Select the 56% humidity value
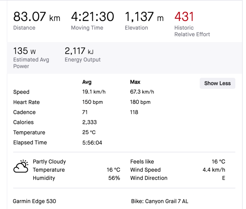Screen dimensions: 246x209 pyautogui.click(x=114, y=178)
